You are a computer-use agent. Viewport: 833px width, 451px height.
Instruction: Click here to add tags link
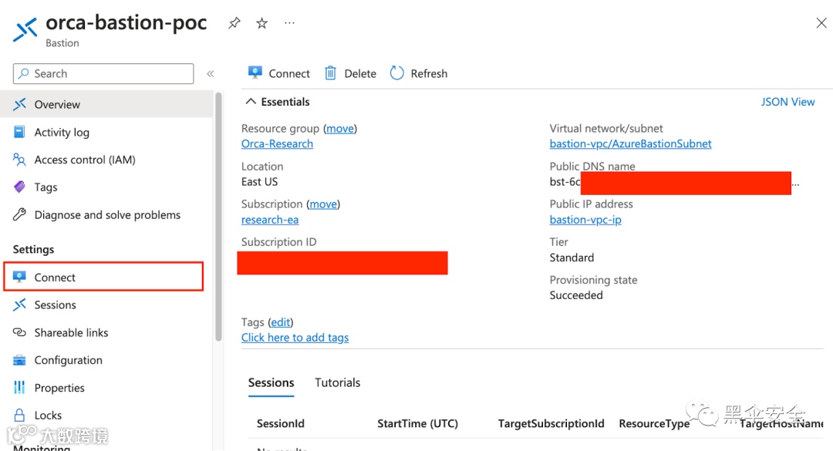pyautogui.click(x=295, y=338)
